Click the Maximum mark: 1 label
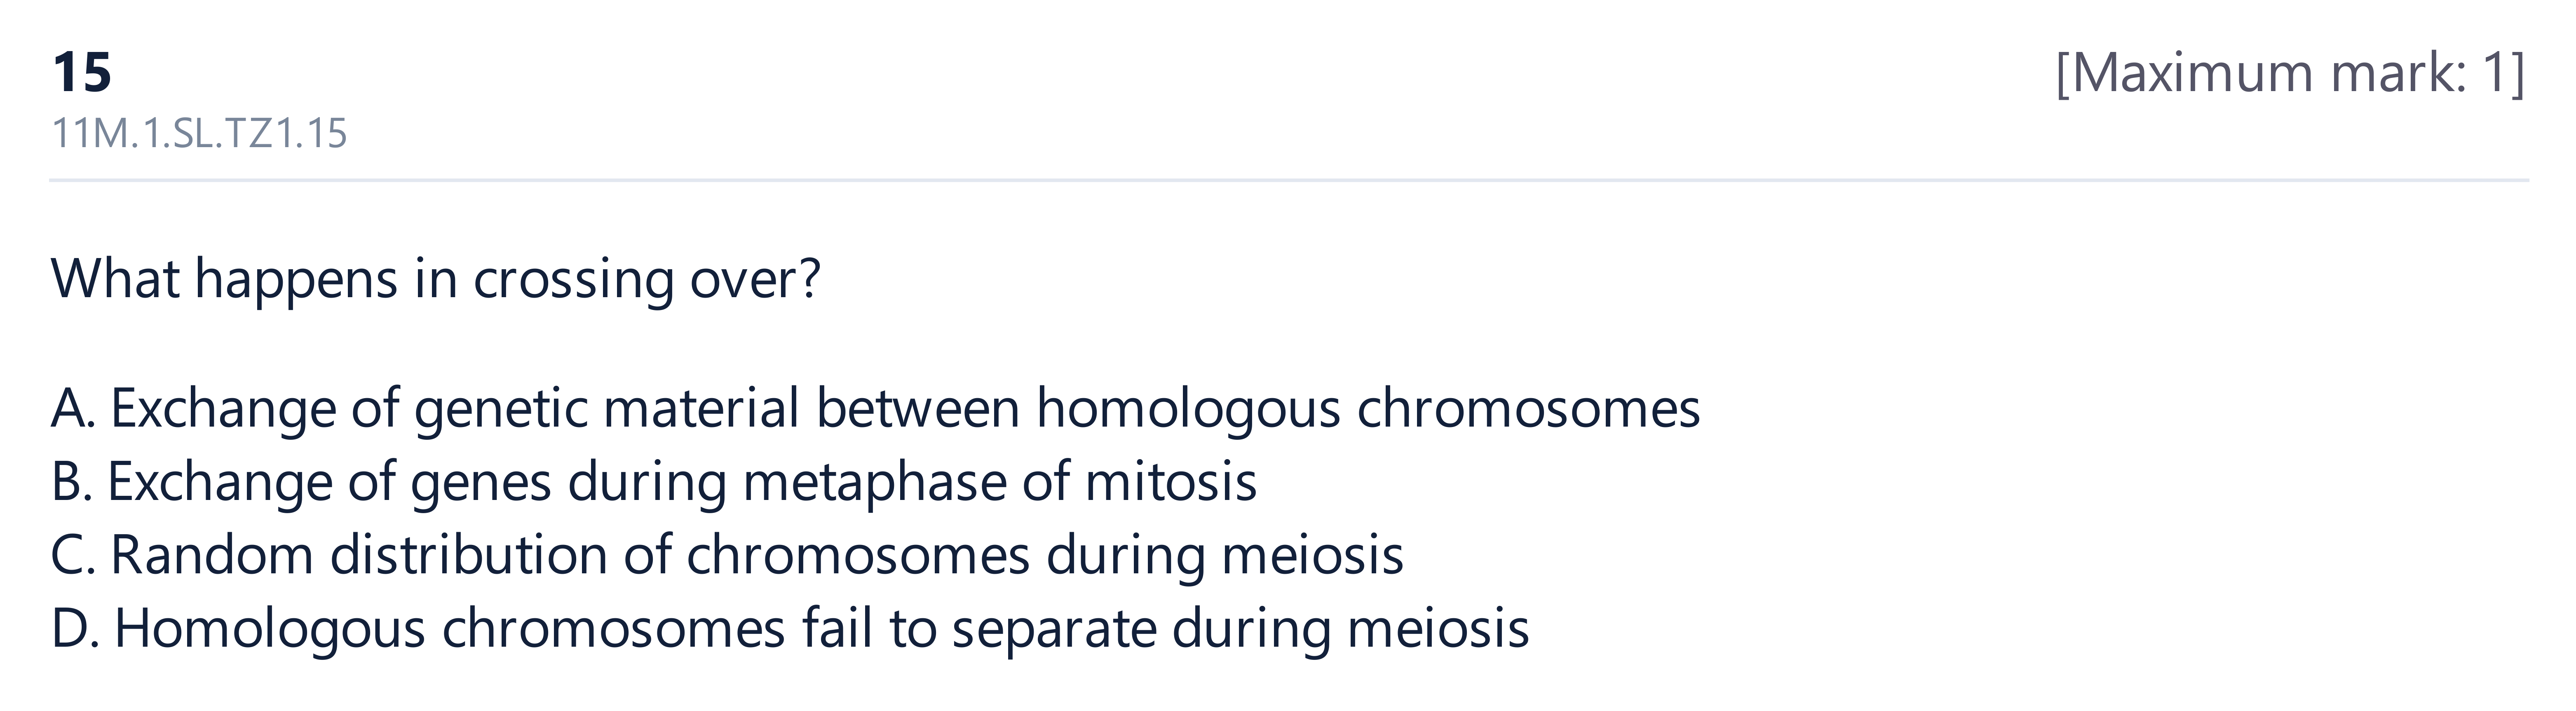 [2290, 73]
